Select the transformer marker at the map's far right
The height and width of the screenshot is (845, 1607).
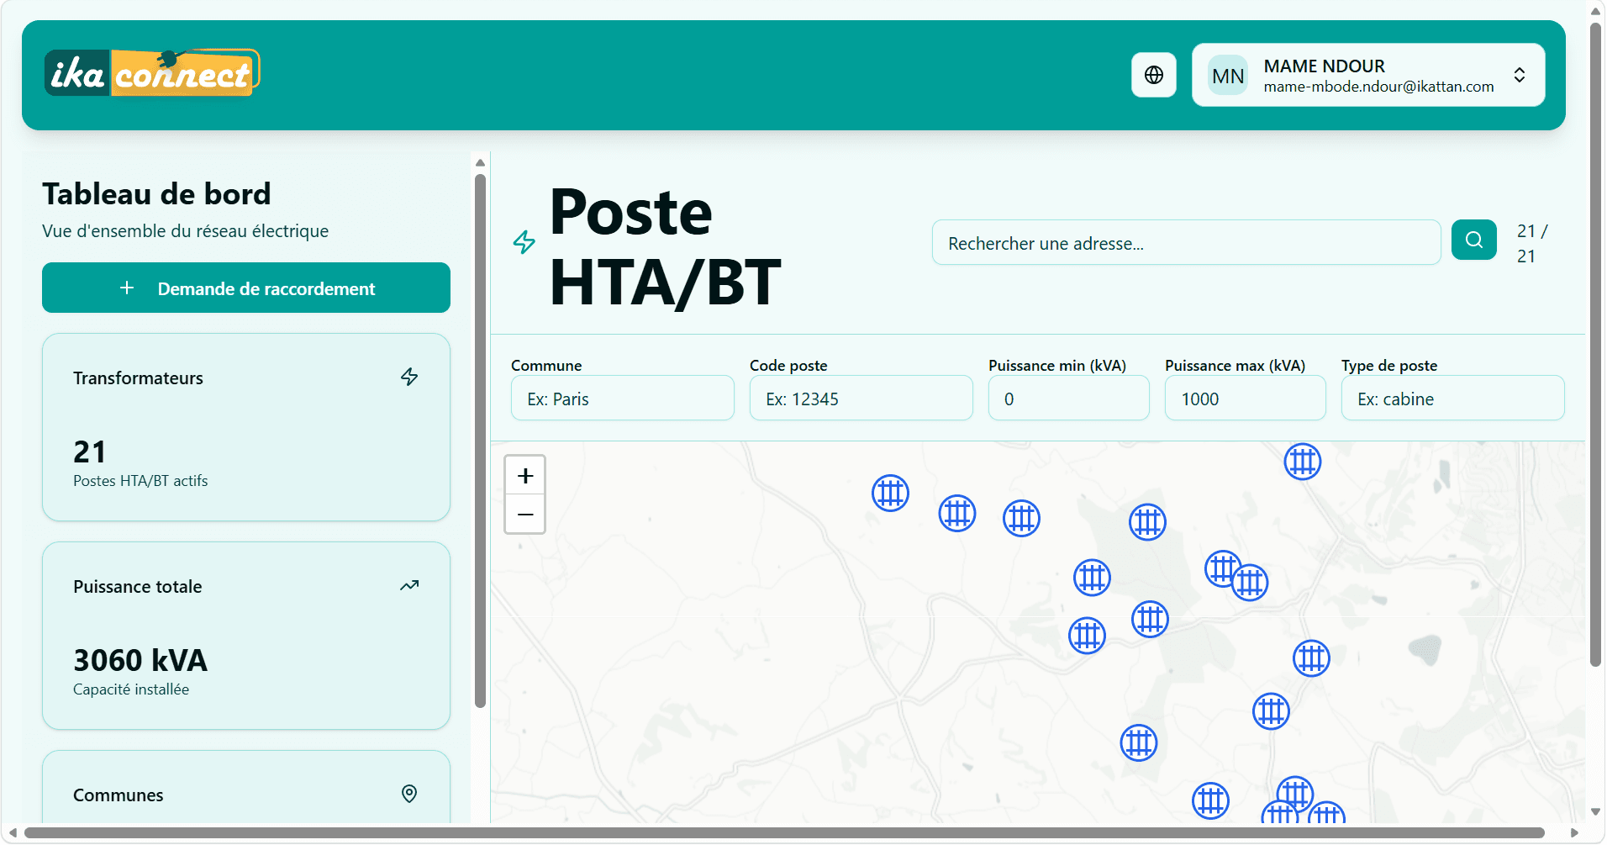[1312, 658]
